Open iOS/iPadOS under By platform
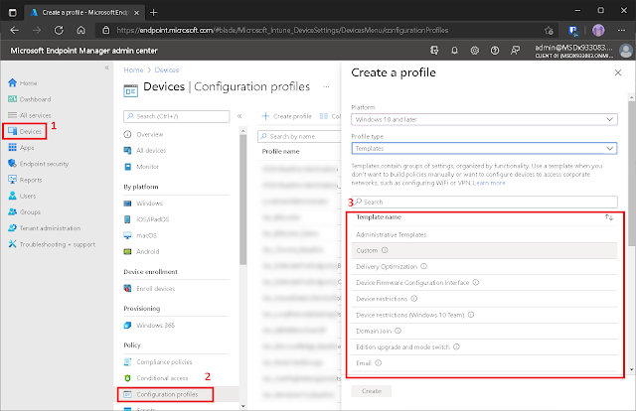This screenshot has height=411, width=636. pyautogui.click(x=146, y=219)
